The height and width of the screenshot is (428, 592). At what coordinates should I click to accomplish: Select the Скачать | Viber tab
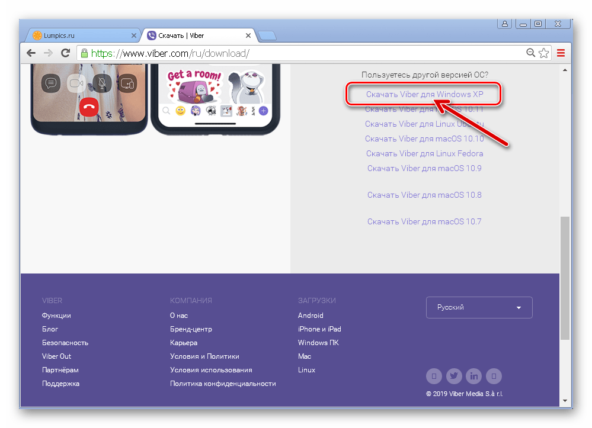199,36
